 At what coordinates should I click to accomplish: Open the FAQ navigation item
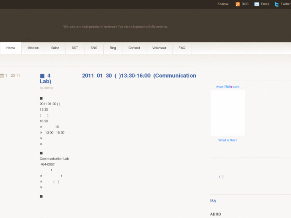point(182,48)
